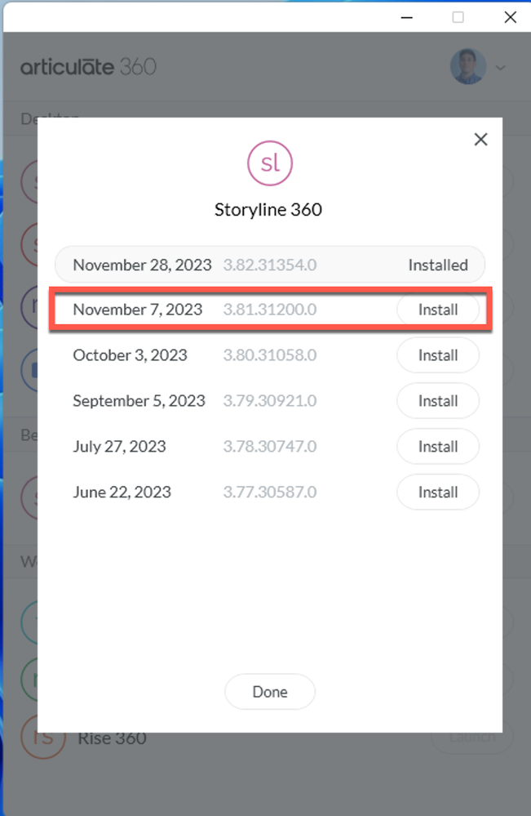Select the installed November 28, 2023 row
Viewport: 531px width, 816px height.
click(x=269, y=265)
